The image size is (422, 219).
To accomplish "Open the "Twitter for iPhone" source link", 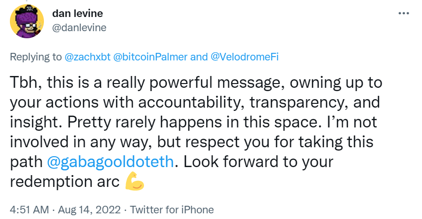I will (x=172, y=210).
